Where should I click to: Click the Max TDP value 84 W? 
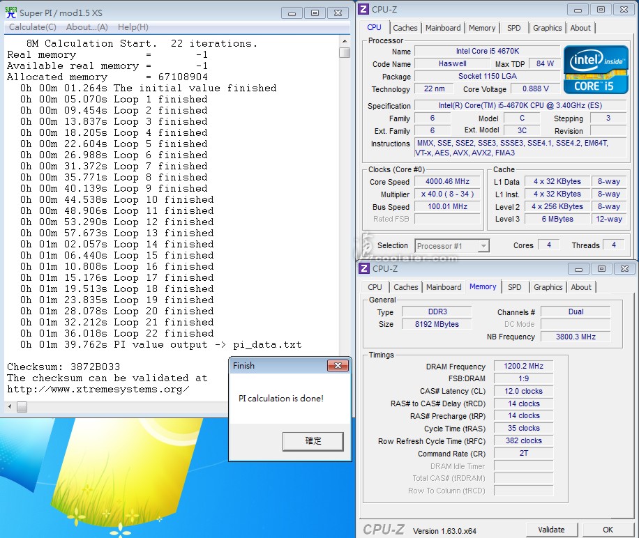click(x=545, y=63)
